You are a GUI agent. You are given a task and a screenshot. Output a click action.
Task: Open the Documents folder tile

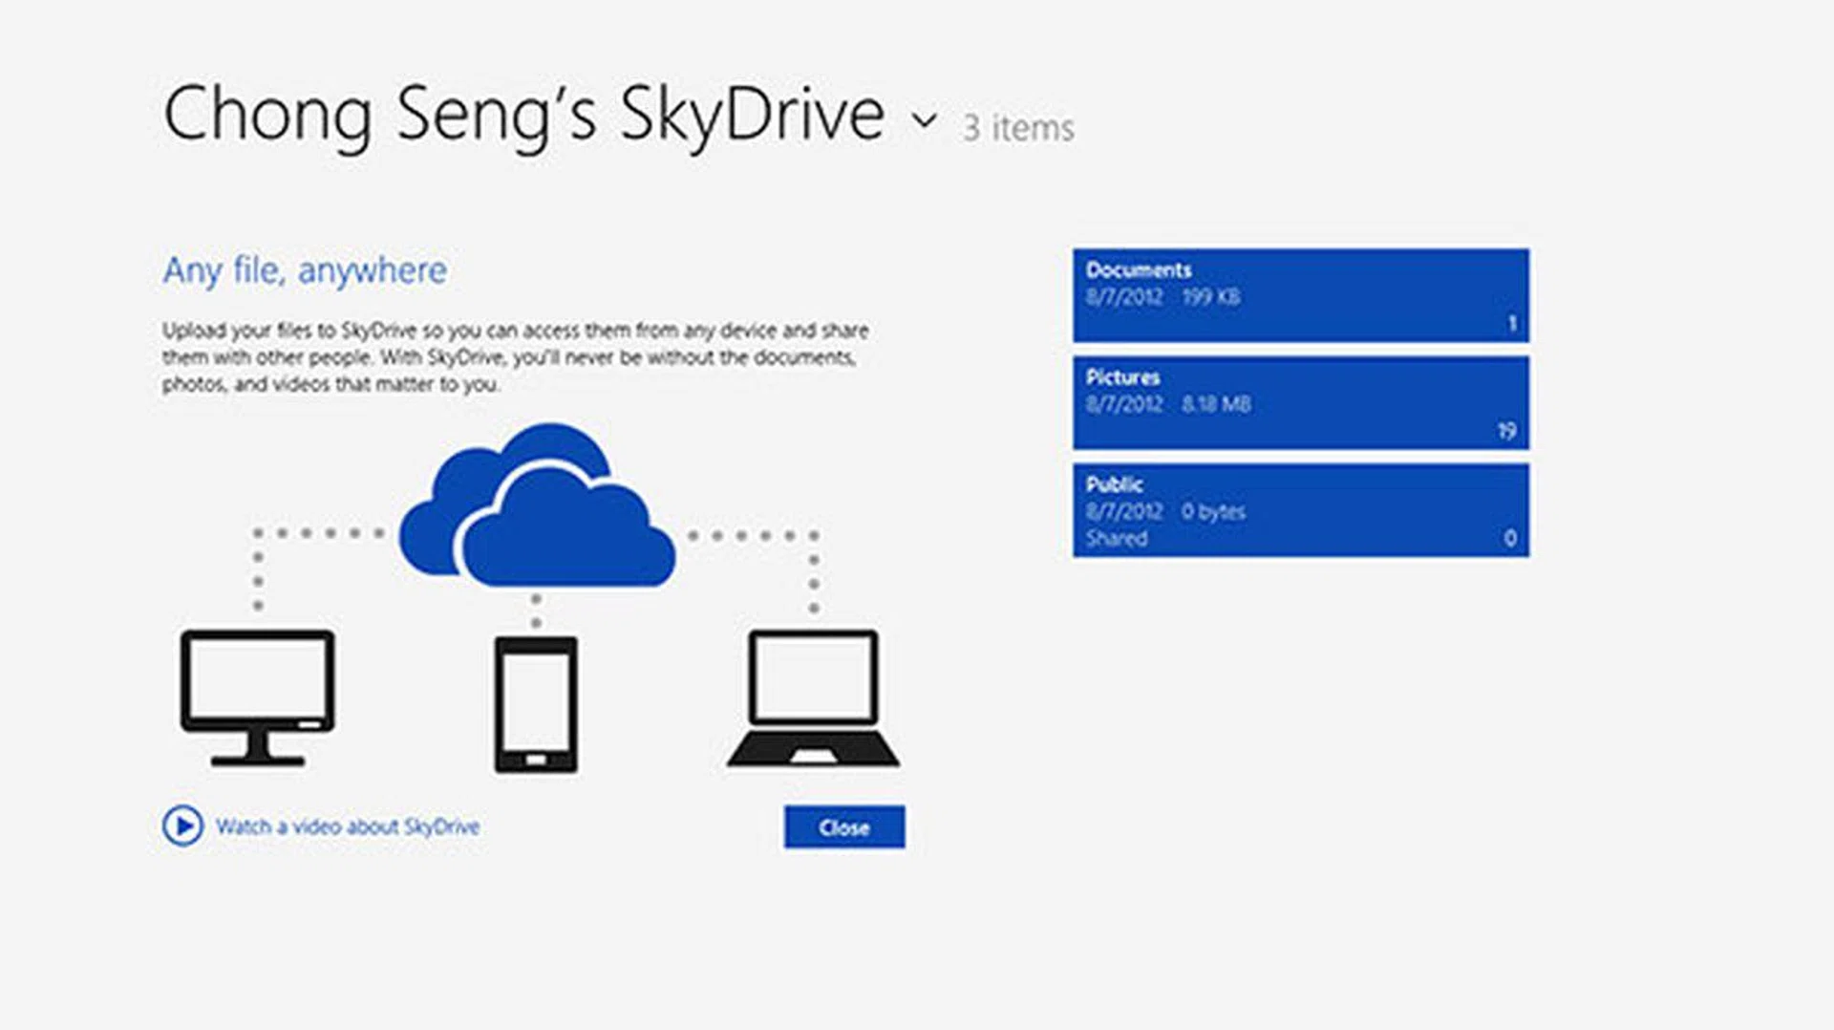(1300, 295)
